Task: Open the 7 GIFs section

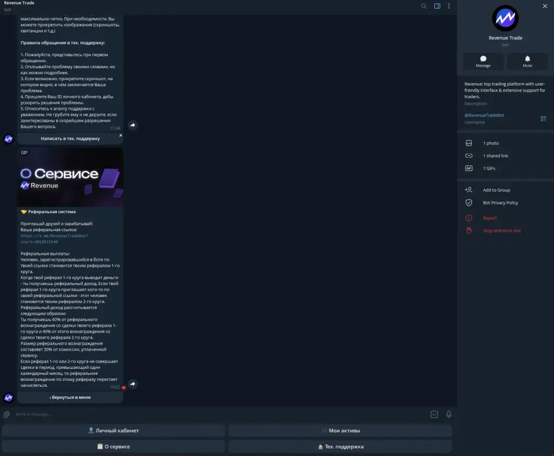Action: (505, 168)
